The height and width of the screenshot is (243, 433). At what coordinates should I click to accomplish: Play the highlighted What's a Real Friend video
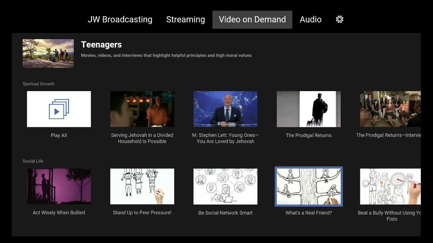(309, 186)
